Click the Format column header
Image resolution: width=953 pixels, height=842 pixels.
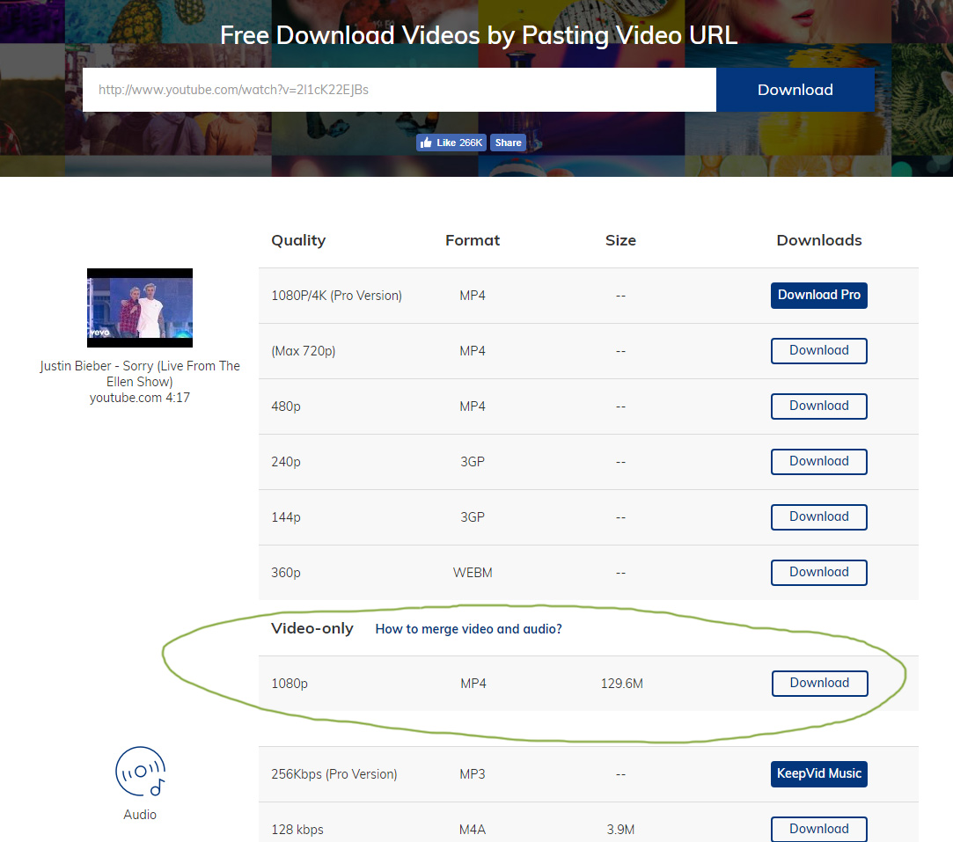[x=473, y=240]
